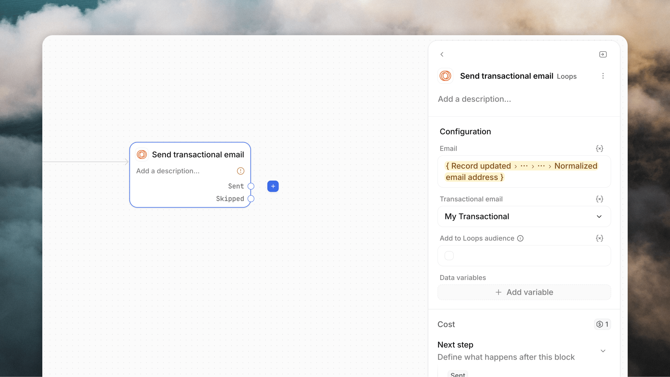Collapse the Next step section chevron
This screenshot has width=670, height=377.
point(603,351)
